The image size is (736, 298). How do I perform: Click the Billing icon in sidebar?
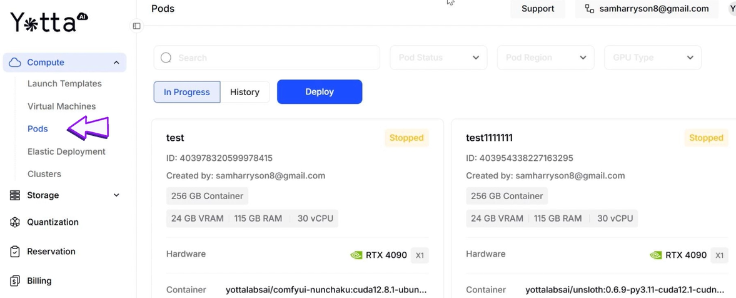click(15, 281)
